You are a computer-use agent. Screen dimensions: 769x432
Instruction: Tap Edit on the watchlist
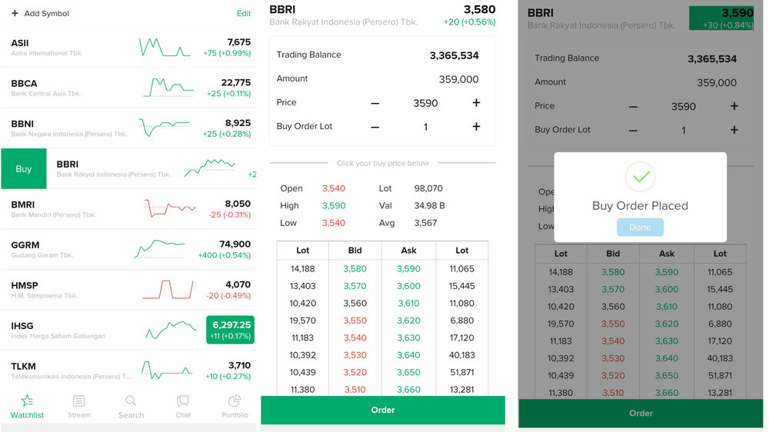pyautogui.click(x=244, y=13)
